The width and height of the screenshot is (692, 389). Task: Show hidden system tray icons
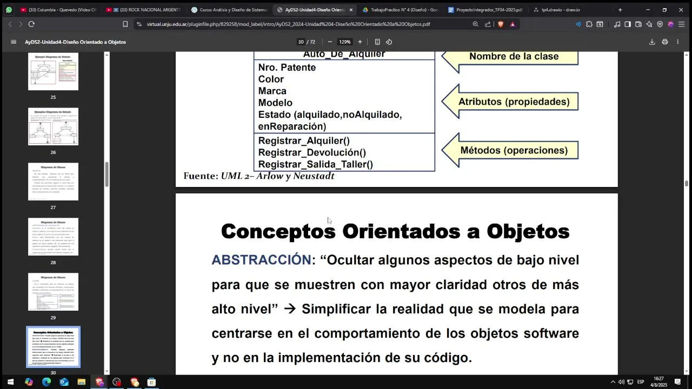coord(613,382)
